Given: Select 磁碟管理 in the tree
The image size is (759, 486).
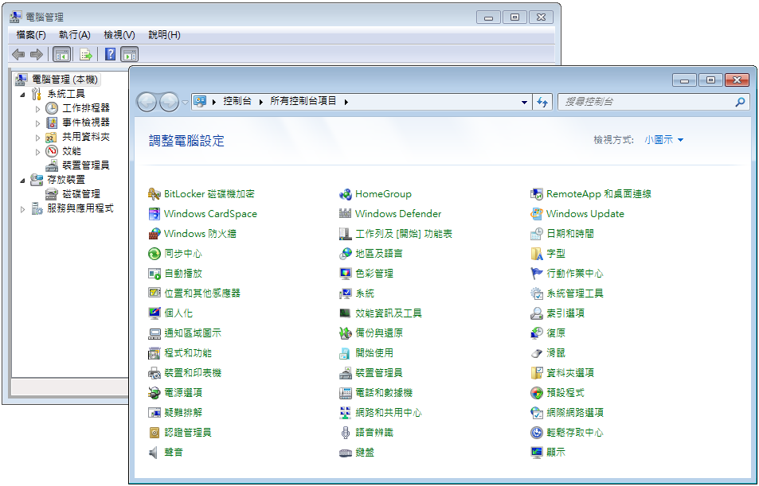Looking at the screenshot, I should (81, 194).
